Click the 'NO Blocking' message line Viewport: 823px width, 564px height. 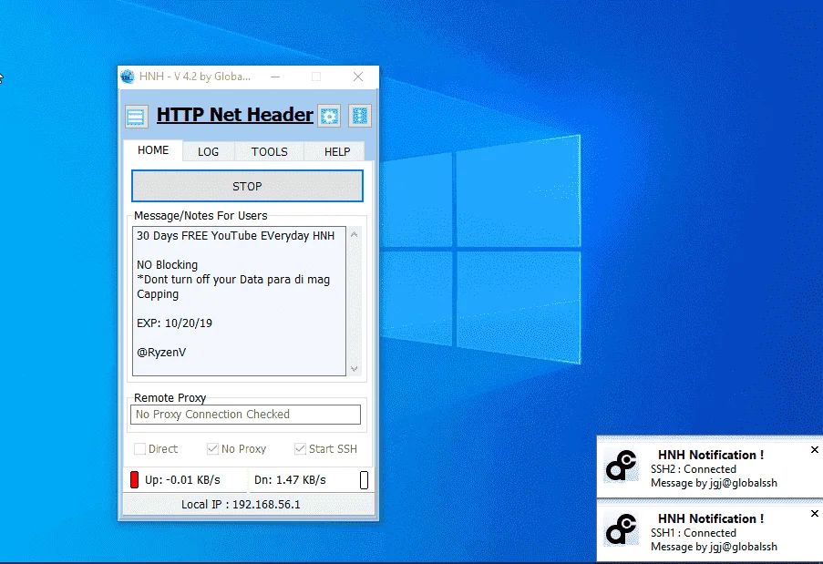click(x=168, y=265)
